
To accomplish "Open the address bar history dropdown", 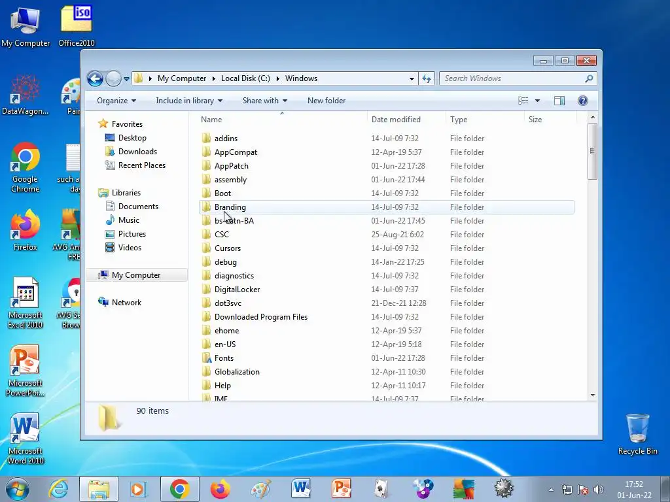I will [x=412, y=78].
